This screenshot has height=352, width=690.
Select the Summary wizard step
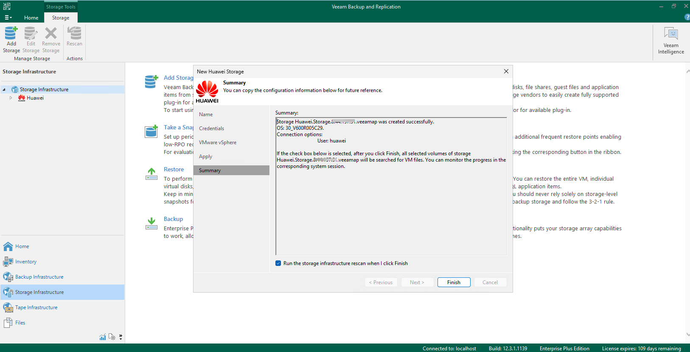click(231, 170)
